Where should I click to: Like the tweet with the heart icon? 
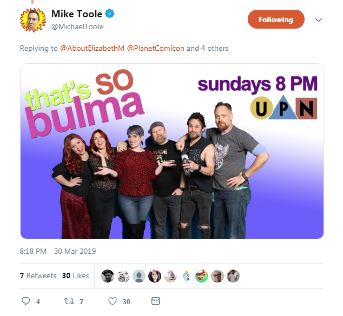tap(113, 301)
